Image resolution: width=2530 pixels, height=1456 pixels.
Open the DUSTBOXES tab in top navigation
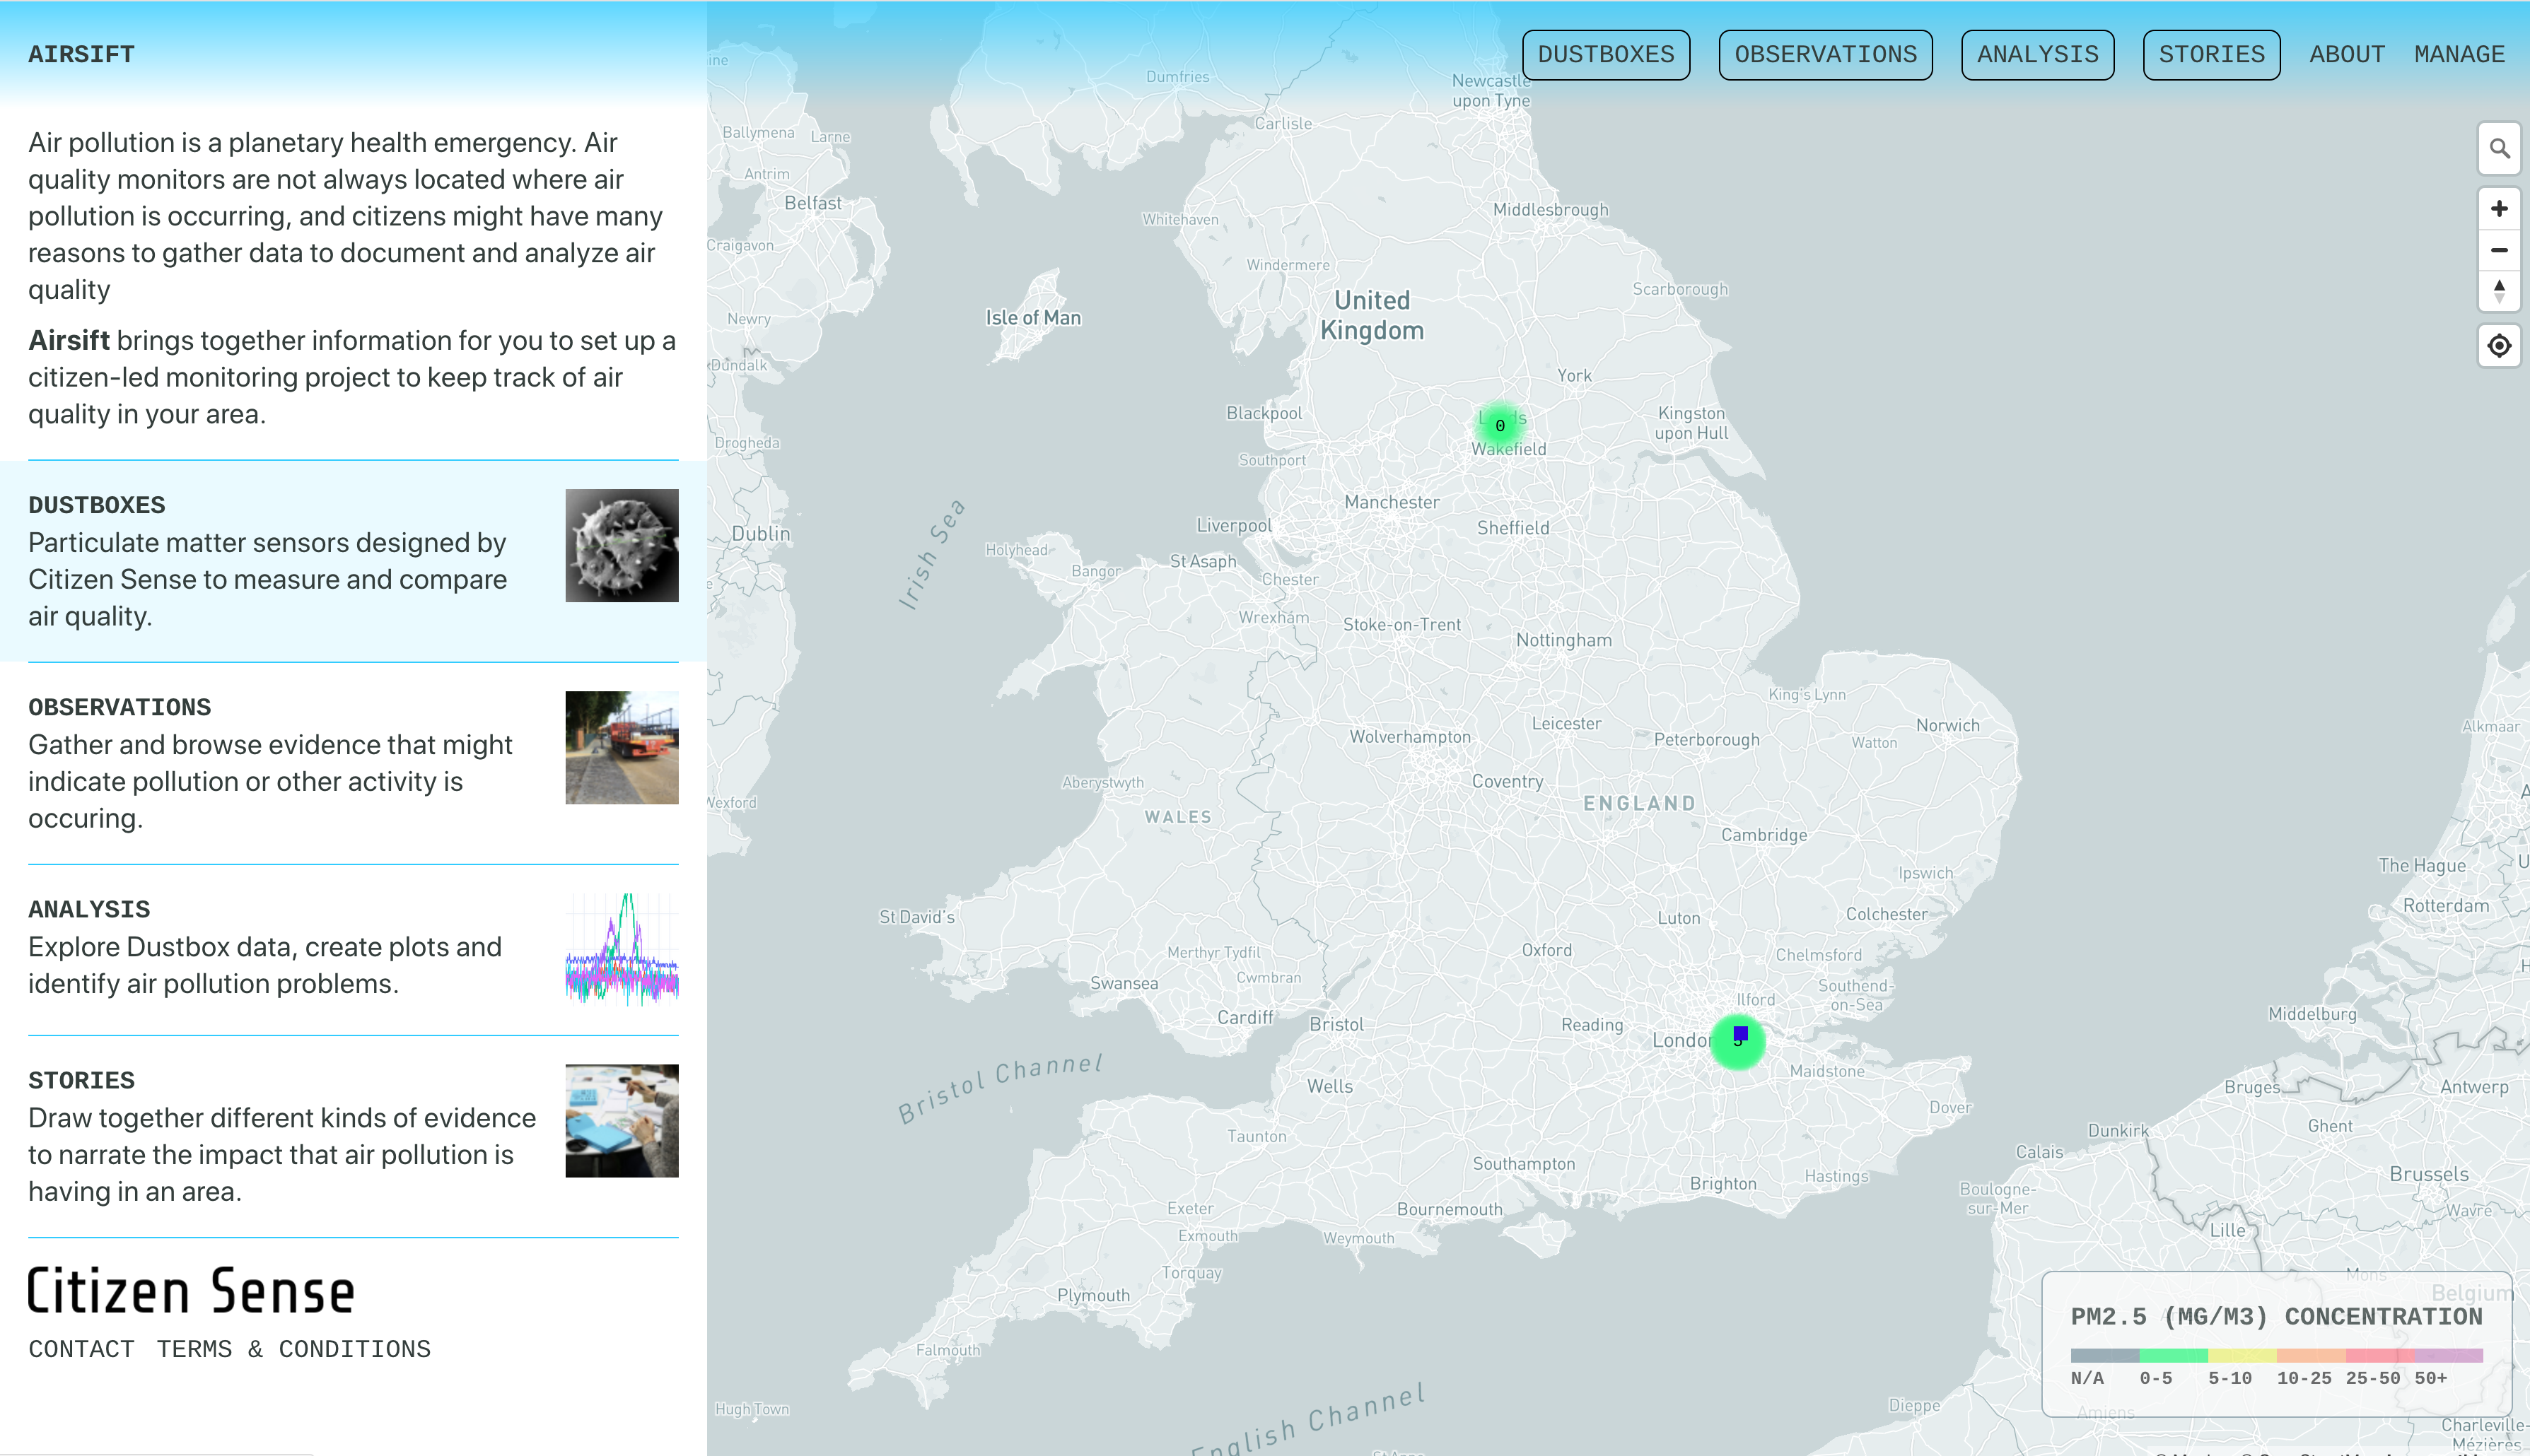click(1604, 54)
